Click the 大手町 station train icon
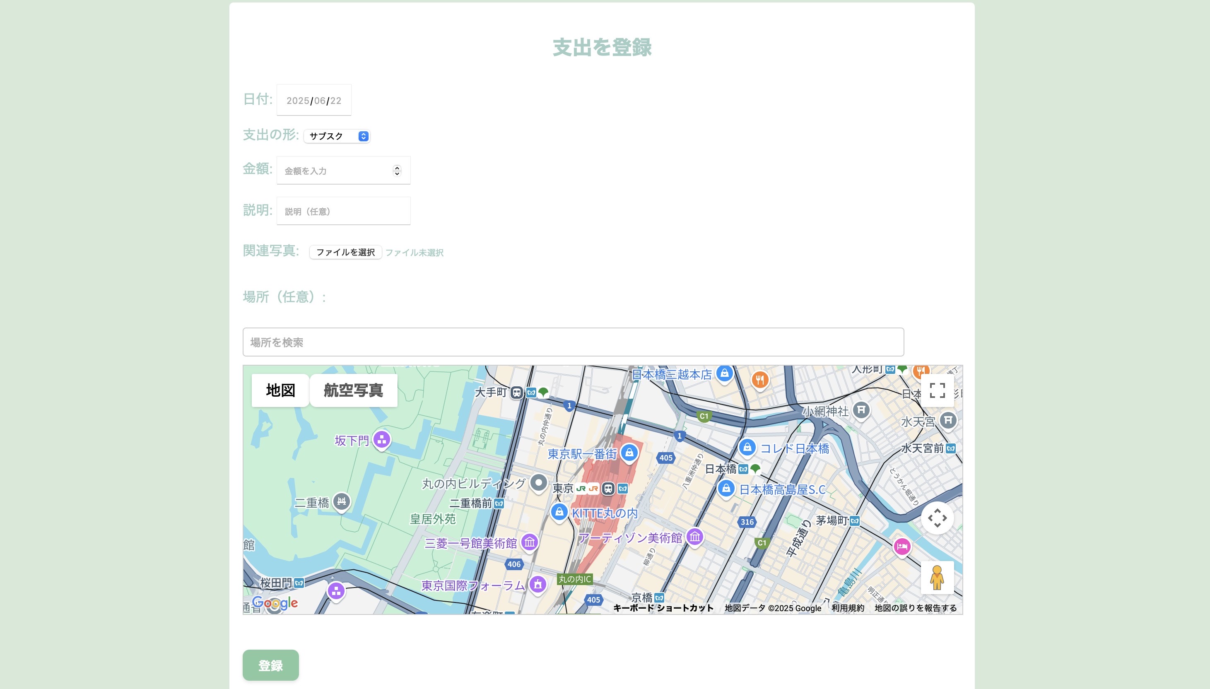This screenshot has width=1210, height=689. (x=517, y=393)
